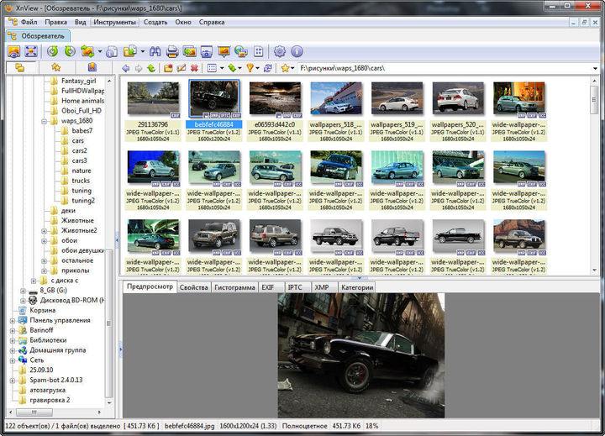Click the fullscreen view icon in toolbar
The height and width of the screenshot is (436, 605).
(x=31, y=51)
